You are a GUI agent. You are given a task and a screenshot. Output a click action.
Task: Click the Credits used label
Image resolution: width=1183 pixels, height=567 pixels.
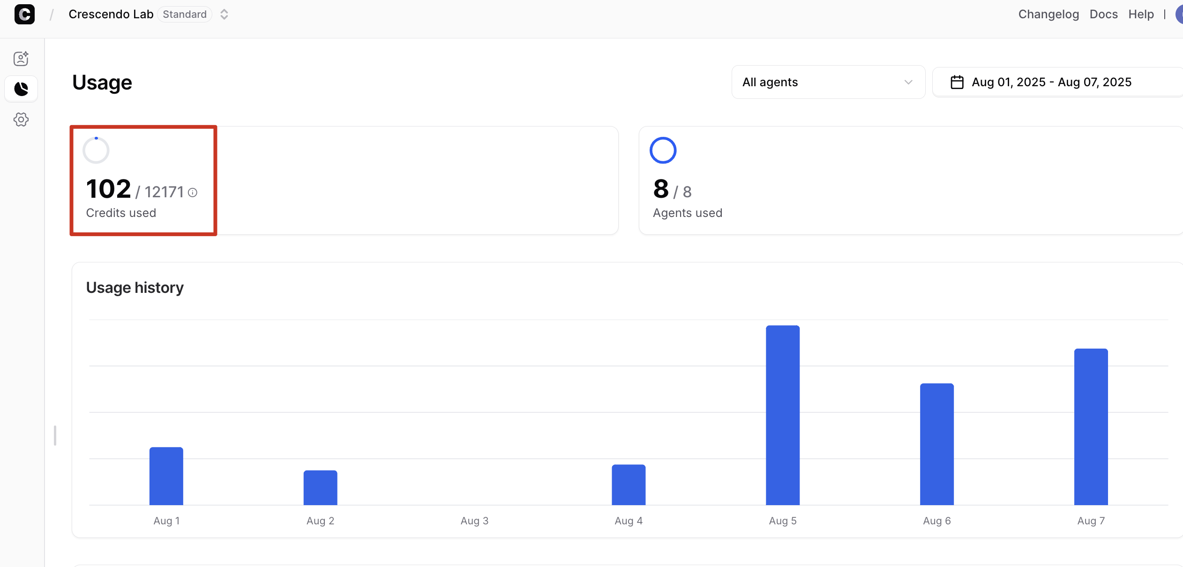[121, 213]
